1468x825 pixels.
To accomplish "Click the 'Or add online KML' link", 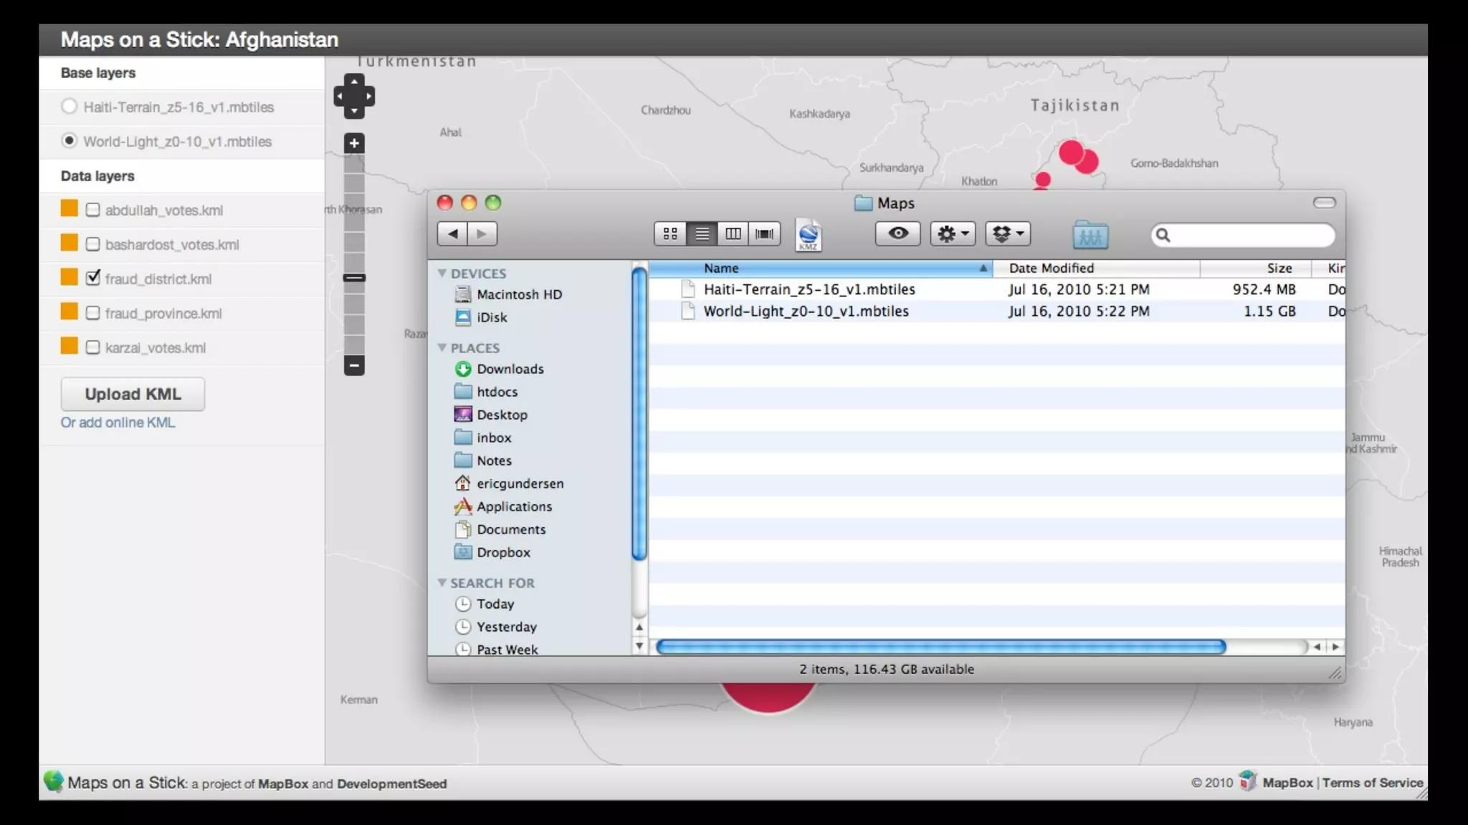I will click(118, 423).
